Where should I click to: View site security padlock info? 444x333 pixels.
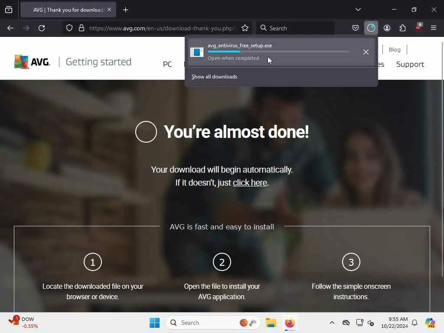82,28
